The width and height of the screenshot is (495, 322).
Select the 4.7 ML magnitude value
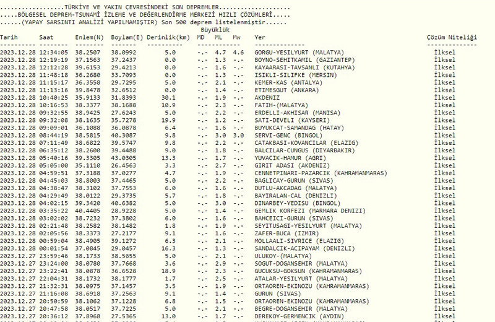(x=219, y=53)
